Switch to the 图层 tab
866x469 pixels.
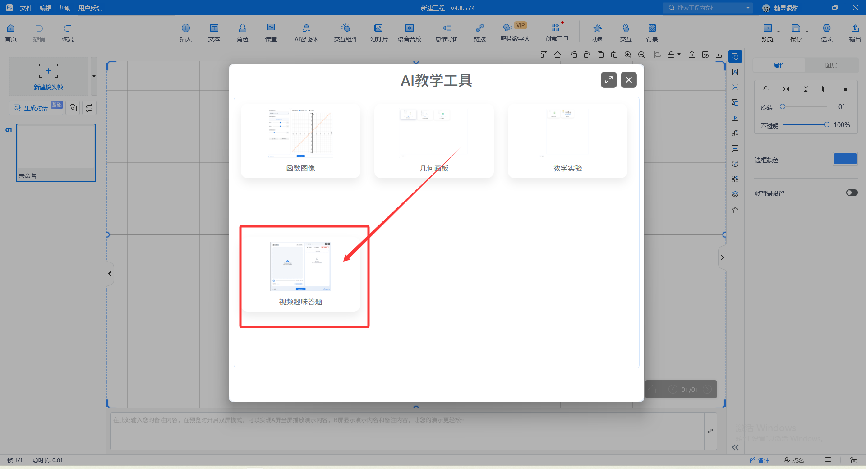pos(831,65)
